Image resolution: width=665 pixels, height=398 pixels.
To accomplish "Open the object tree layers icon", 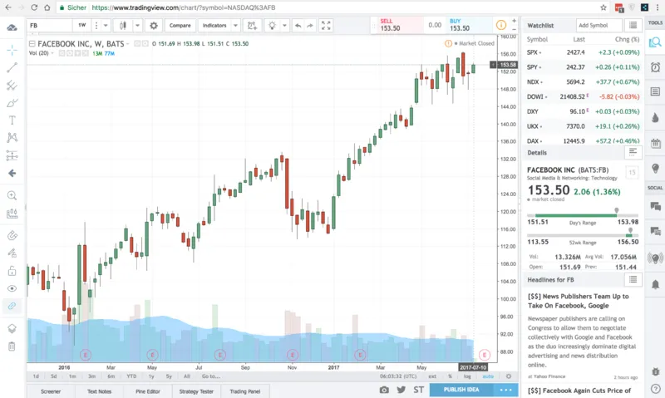I will [12, 328].
